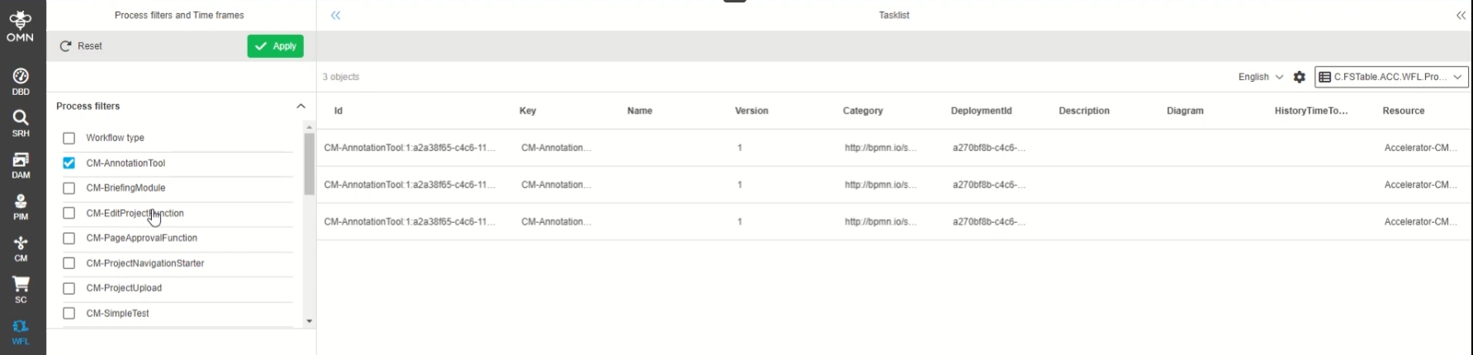Enable the CM-ProjectUpload filter checkbox

69,288
